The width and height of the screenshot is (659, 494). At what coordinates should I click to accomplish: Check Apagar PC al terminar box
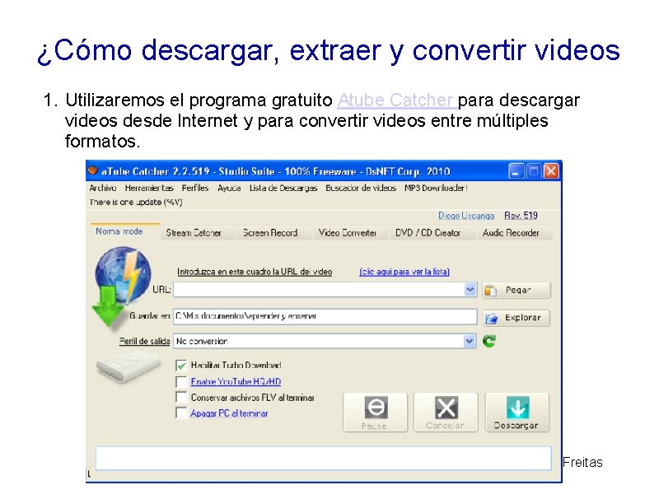click(x=181, y=413)
